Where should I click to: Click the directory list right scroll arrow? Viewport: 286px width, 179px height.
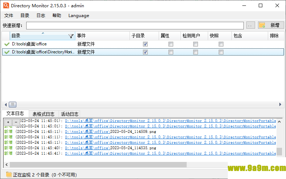[x=280, y=105]
